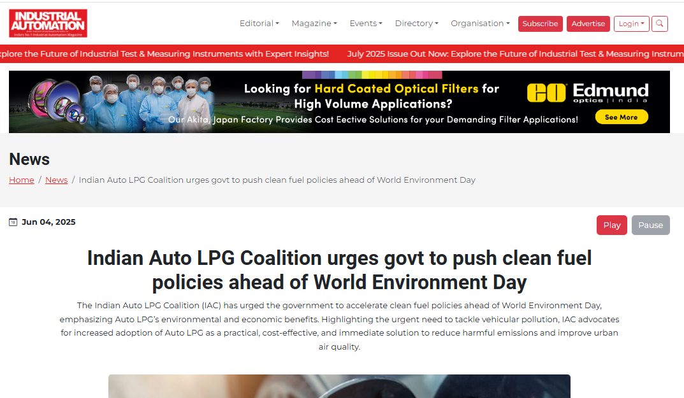Image resolution: width=684 pixels, height=398 pixels.
Task: Open the search magnifier icon
Action: point(660,24)
